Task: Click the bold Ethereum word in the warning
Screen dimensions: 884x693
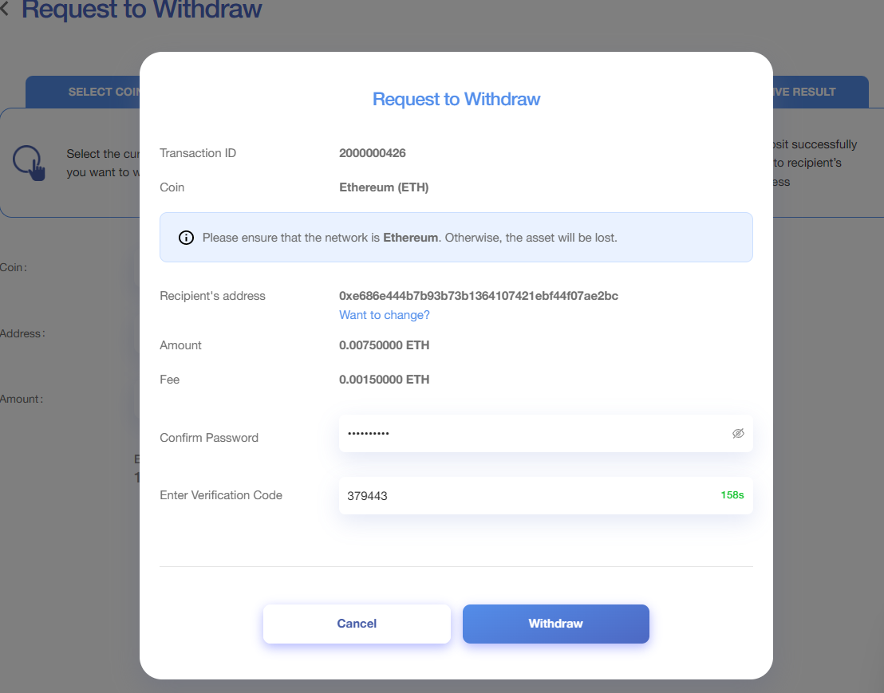Action: coord(410,238)
